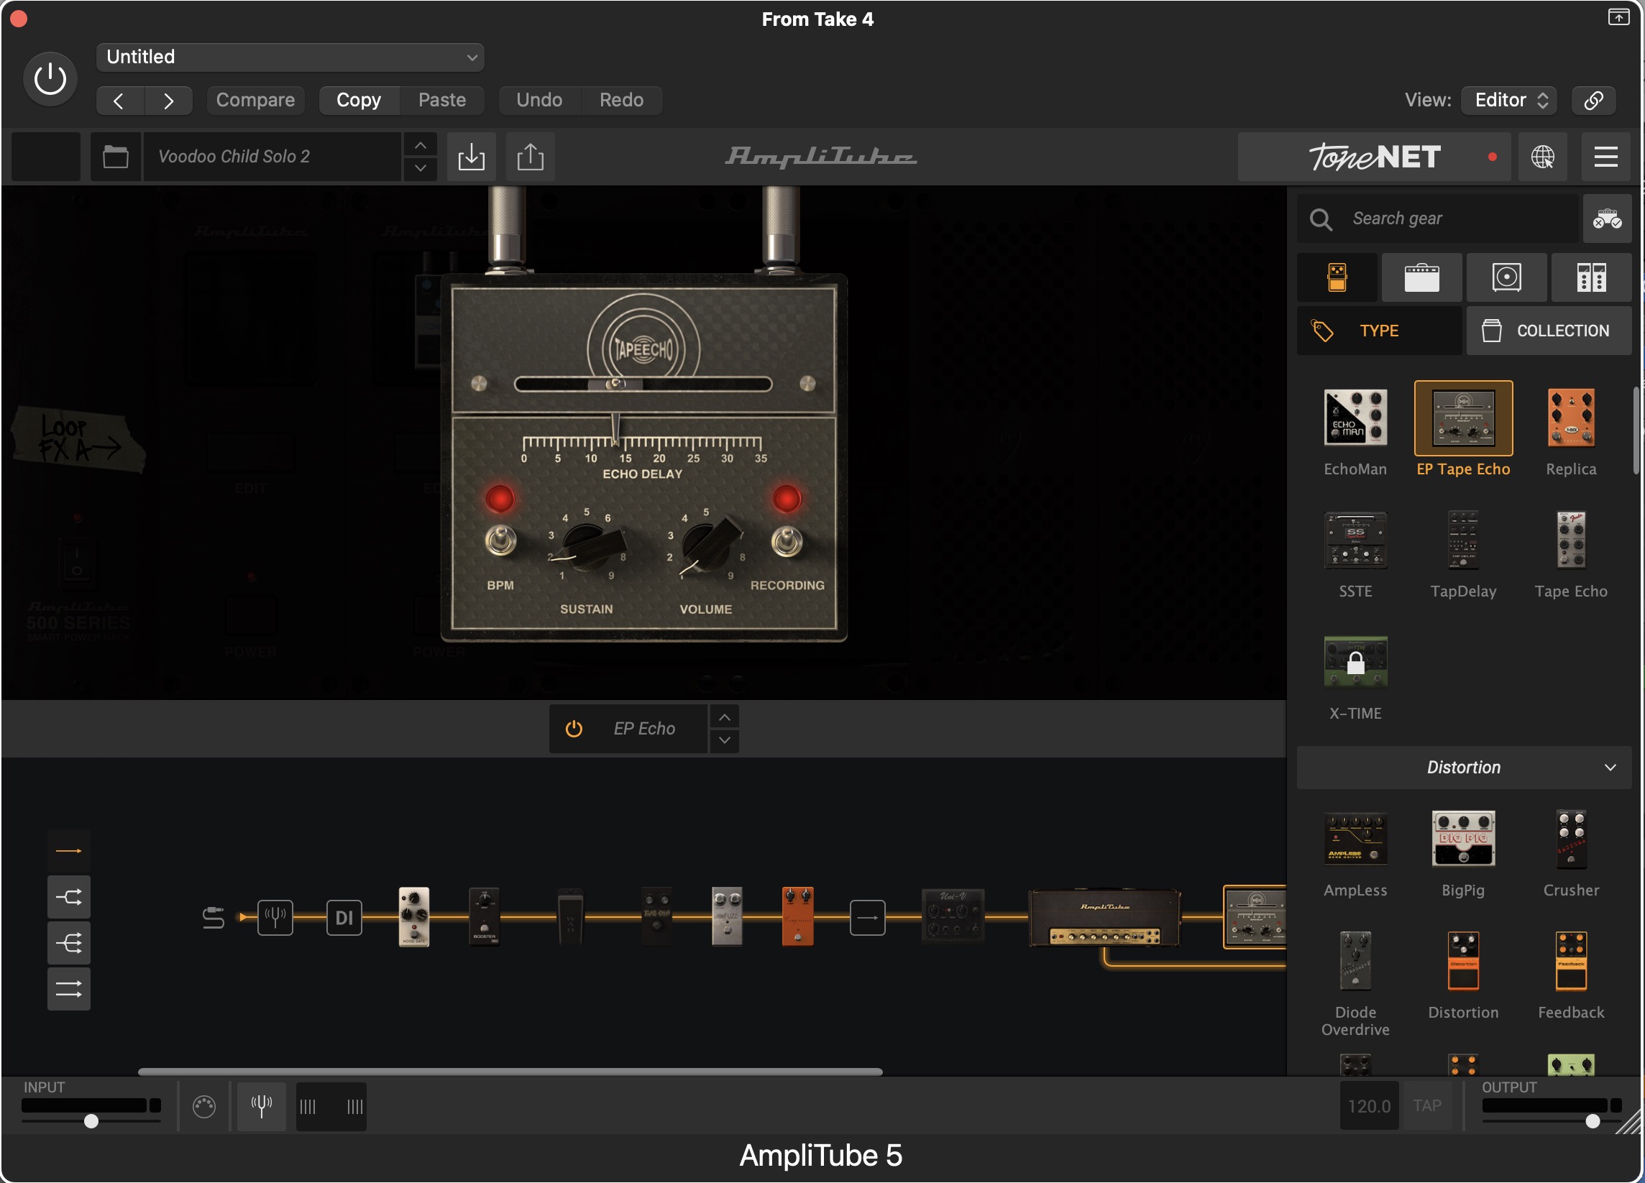Select the three-way split signal routing
This screenshot has height=1183, width=1645.
click(x=69, y=942)
